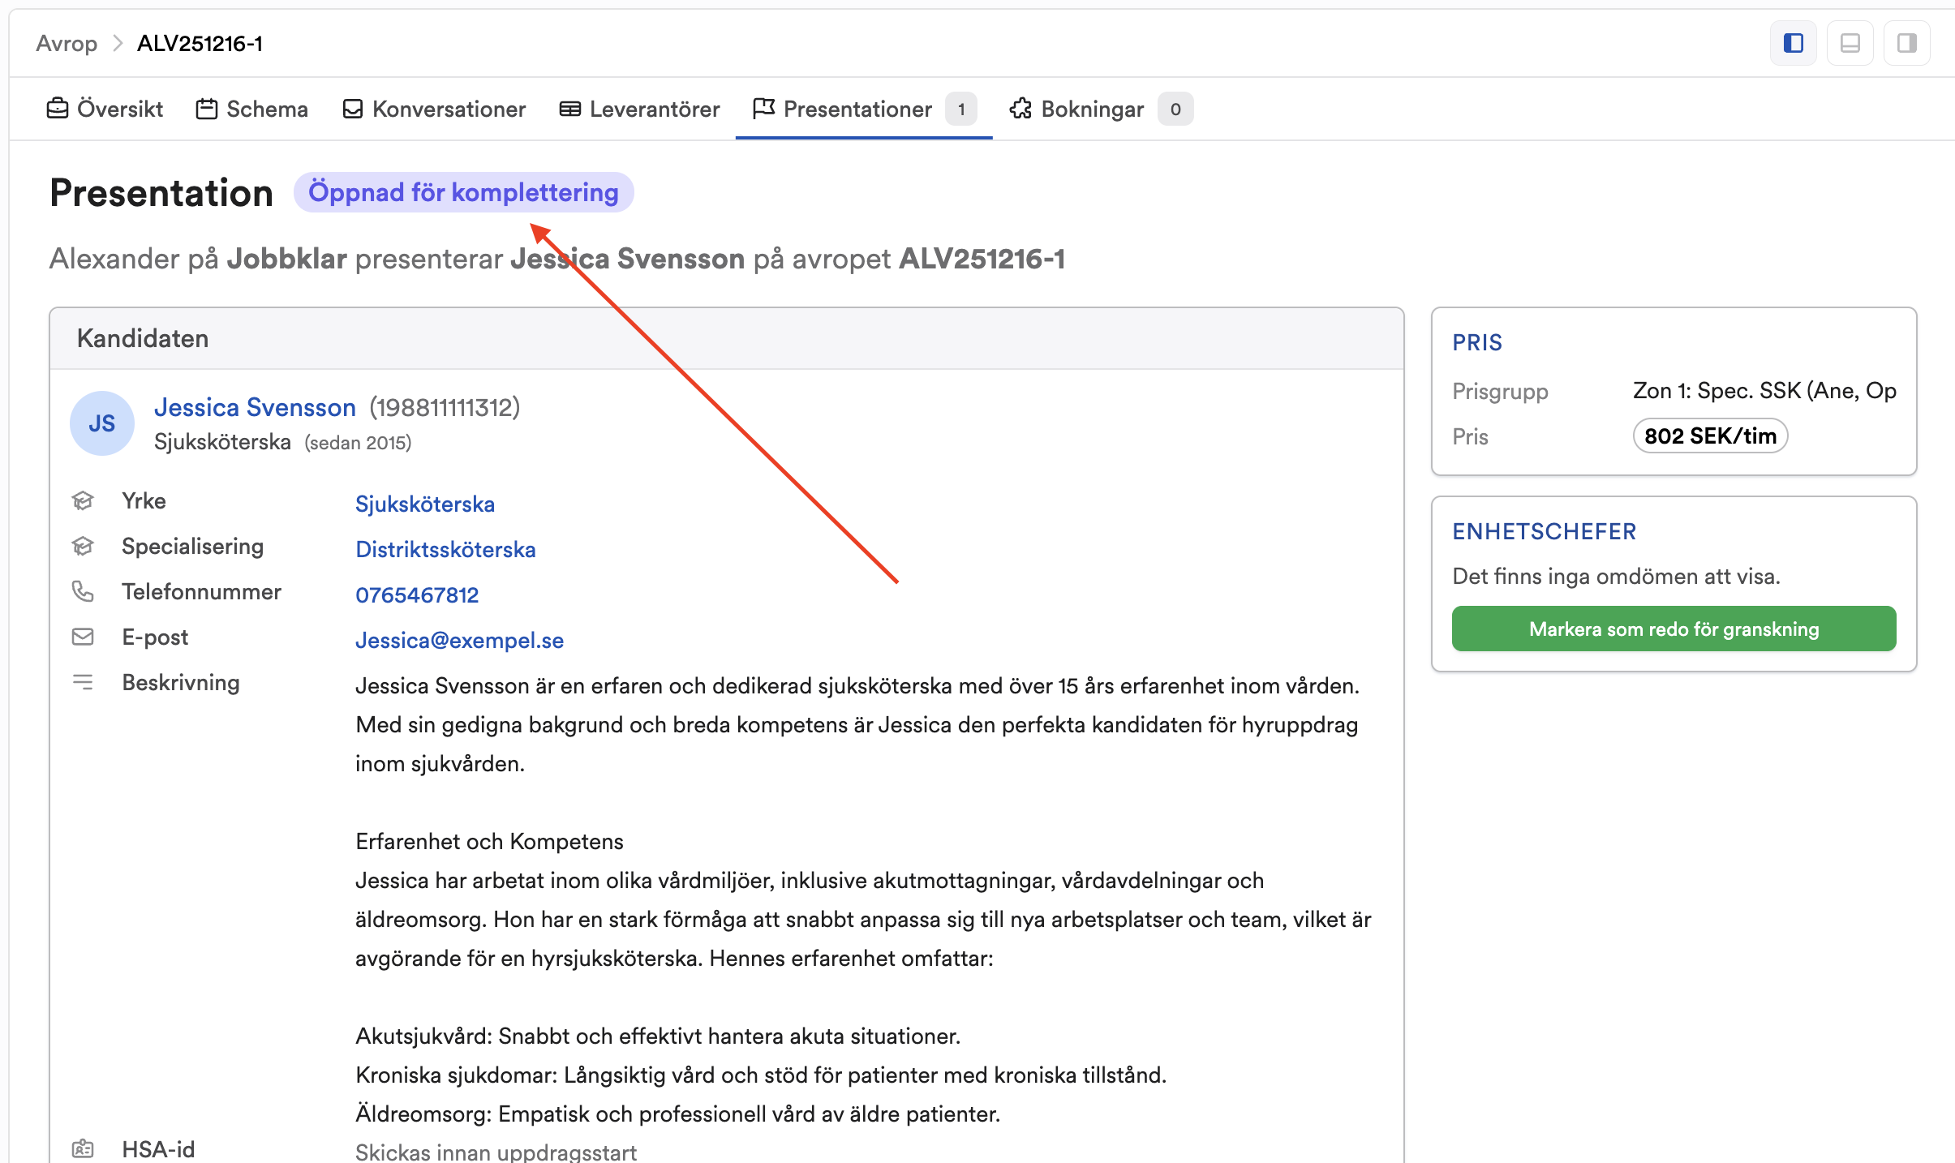Click the HSA-id card icon

[83, 1148]
